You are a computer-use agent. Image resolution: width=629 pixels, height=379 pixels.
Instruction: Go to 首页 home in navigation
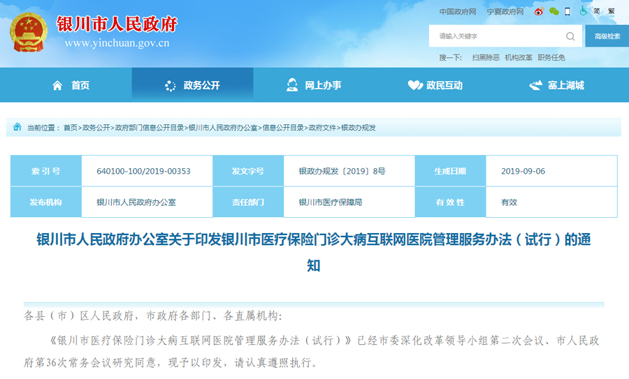click(x=71, y=85)
